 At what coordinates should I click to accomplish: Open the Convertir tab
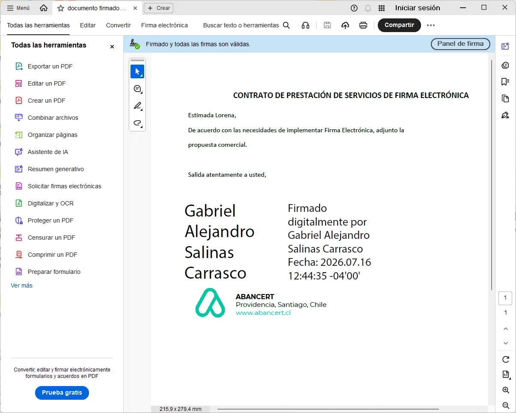(119, 25)
